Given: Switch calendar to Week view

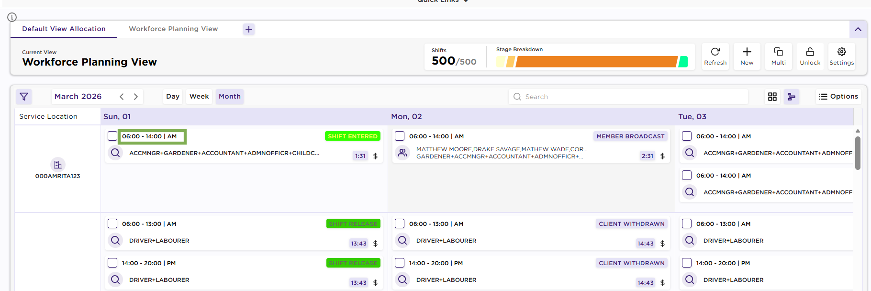Looking at the screenshot, I should [x=199, y=97].
